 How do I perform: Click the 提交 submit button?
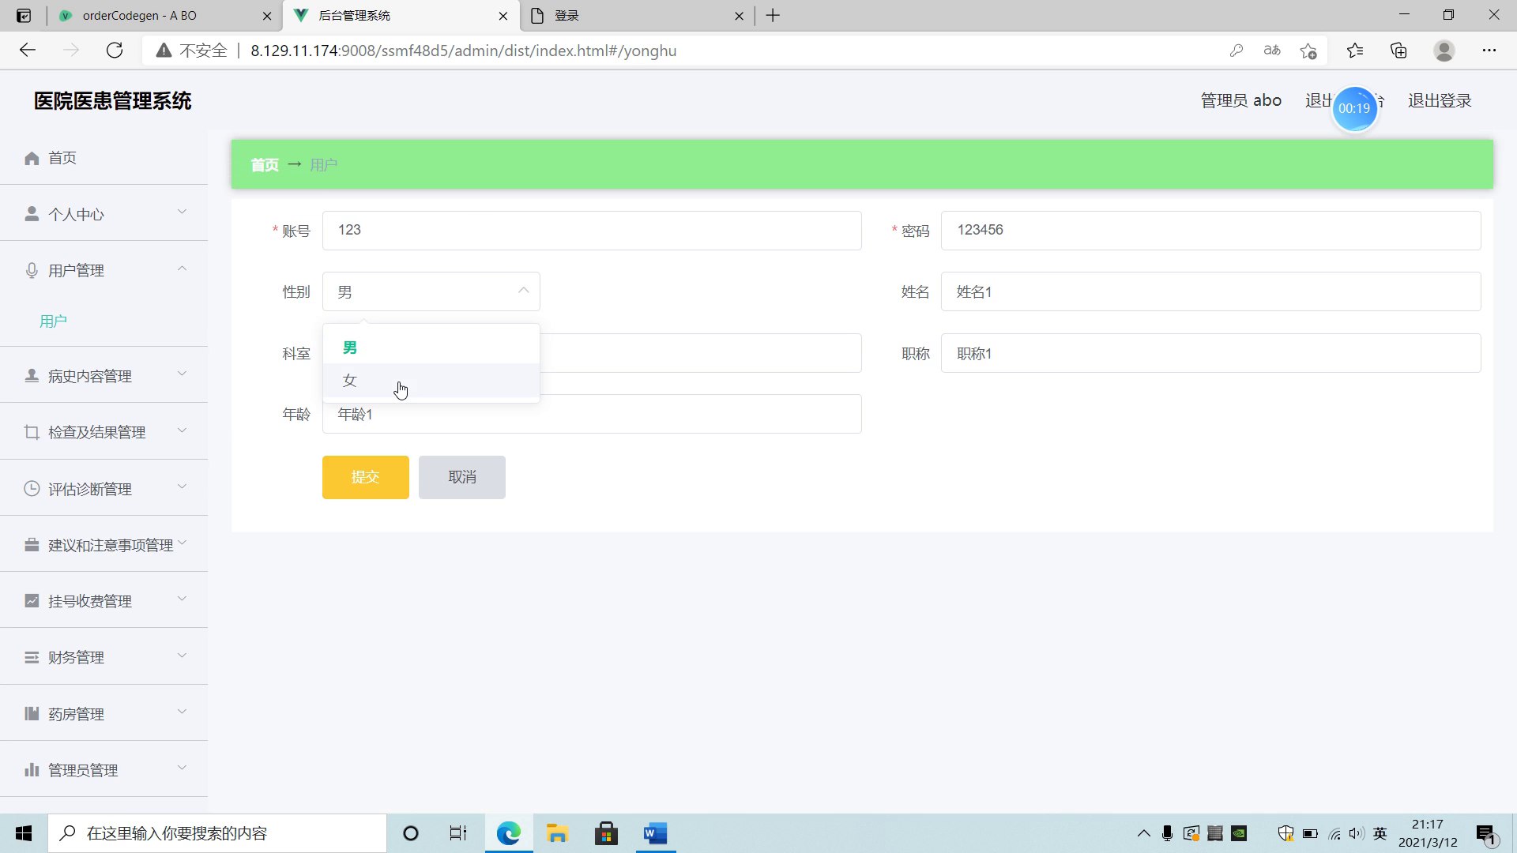[x=366, y=477]
